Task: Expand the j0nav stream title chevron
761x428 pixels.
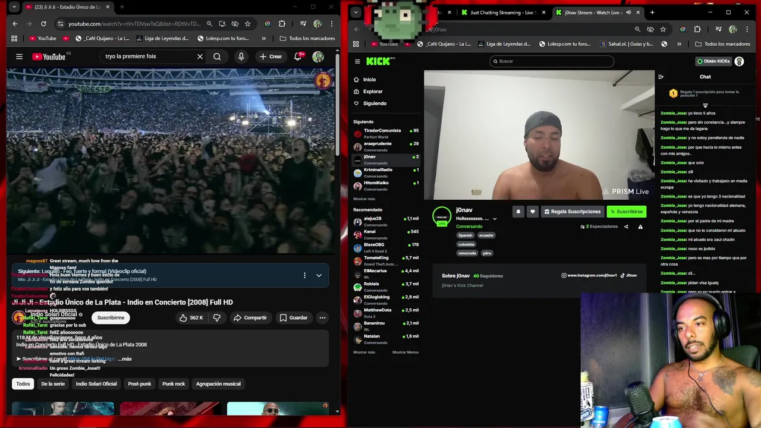Action: tap(495, 219)
